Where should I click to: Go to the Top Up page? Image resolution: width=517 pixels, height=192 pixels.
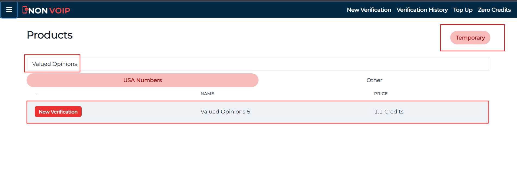coord(462,10)
